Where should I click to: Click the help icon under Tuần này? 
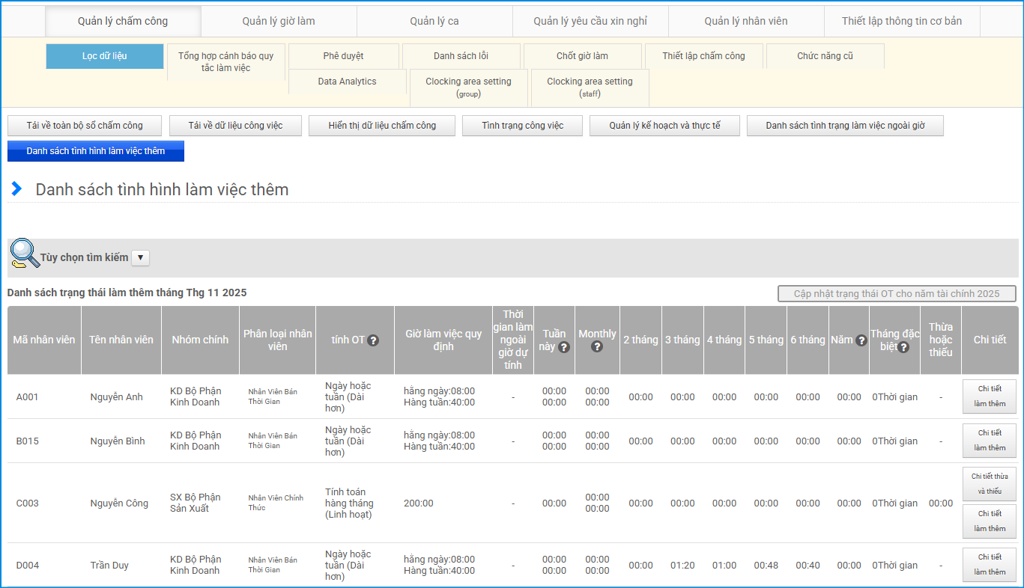pos(564,347)
